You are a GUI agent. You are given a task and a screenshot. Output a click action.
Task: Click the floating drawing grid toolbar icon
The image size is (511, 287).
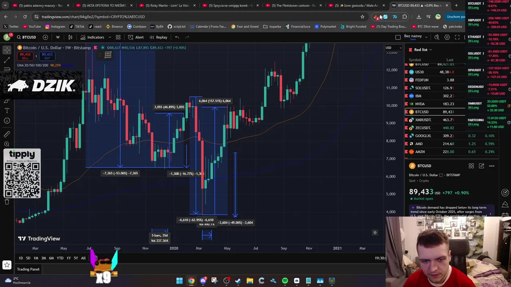point(108,55)
